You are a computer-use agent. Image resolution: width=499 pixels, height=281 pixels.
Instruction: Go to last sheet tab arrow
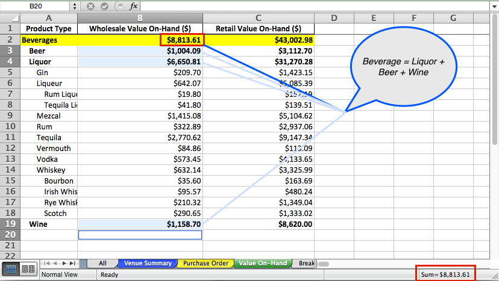point(72,263)
